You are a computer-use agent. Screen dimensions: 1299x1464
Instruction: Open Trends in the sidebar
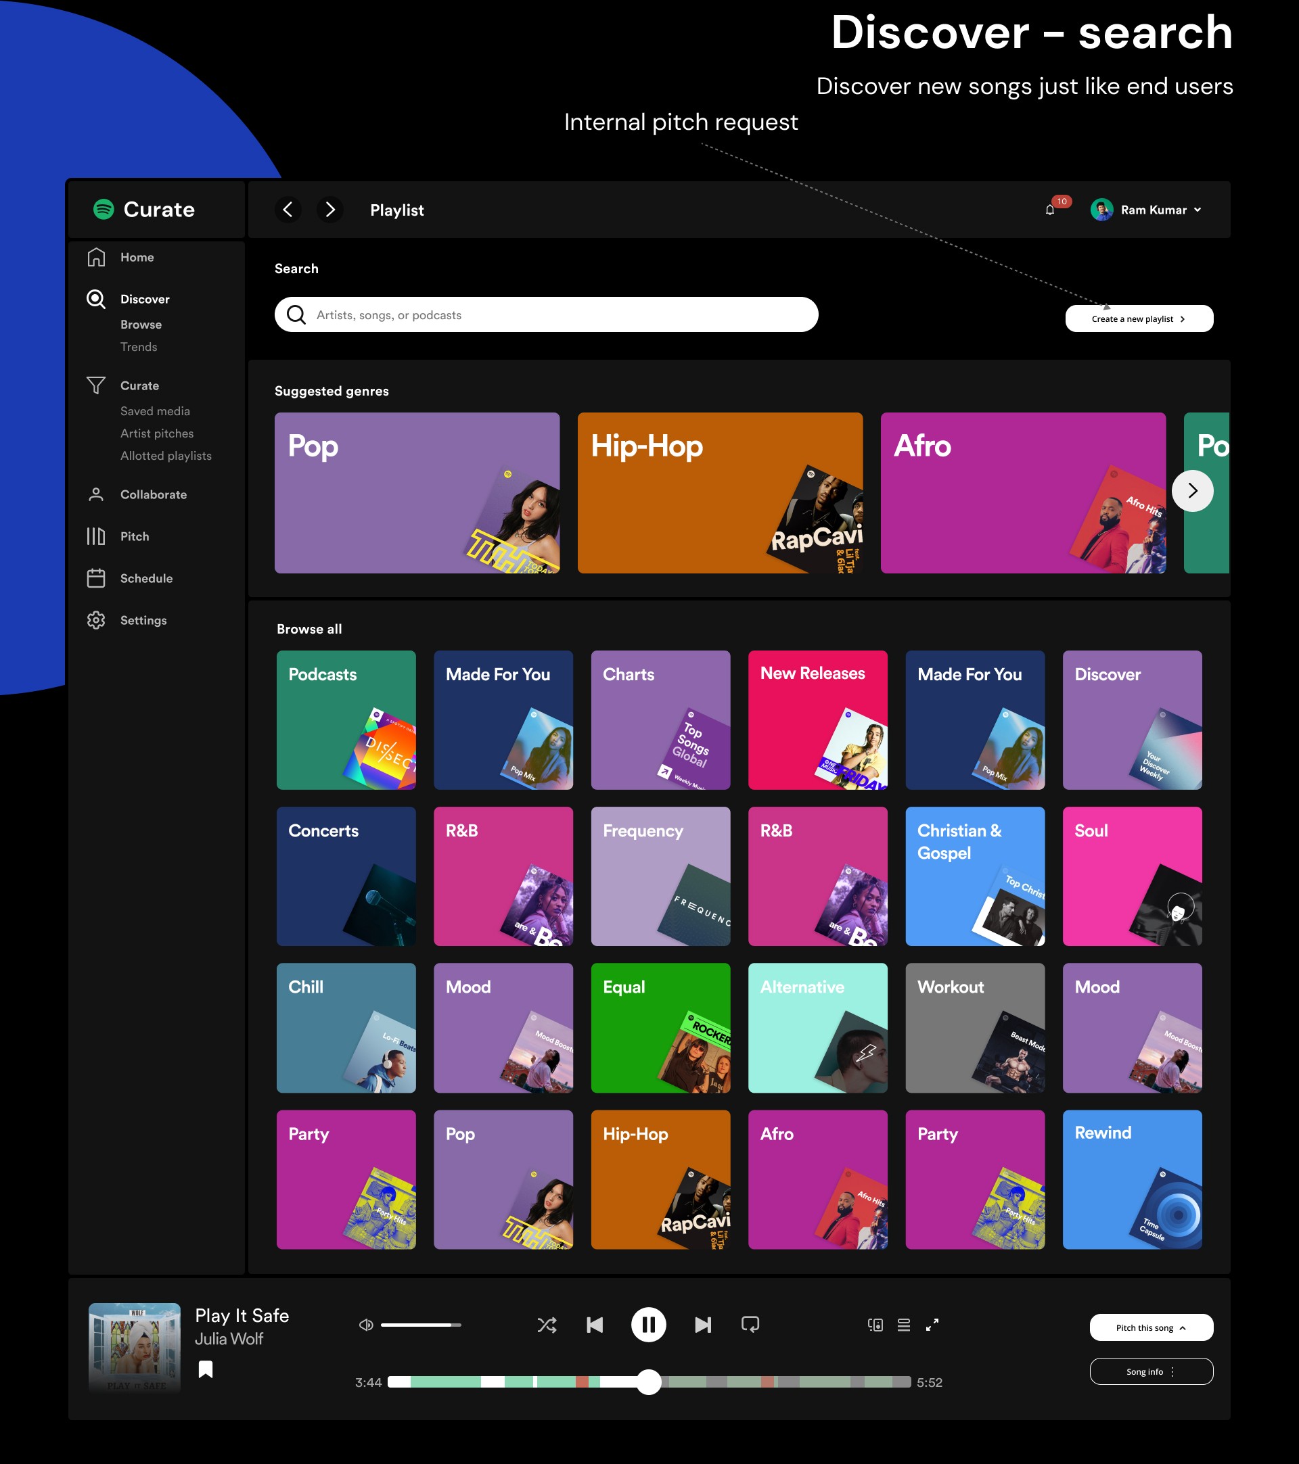click(x=138, y=348)
